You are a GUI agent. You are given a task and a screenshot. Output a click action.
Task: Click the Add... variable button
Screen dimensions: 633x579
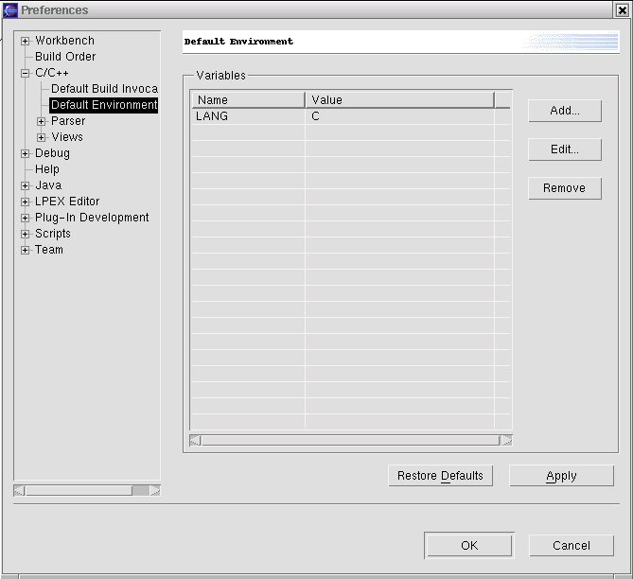(x=564, y=111)
